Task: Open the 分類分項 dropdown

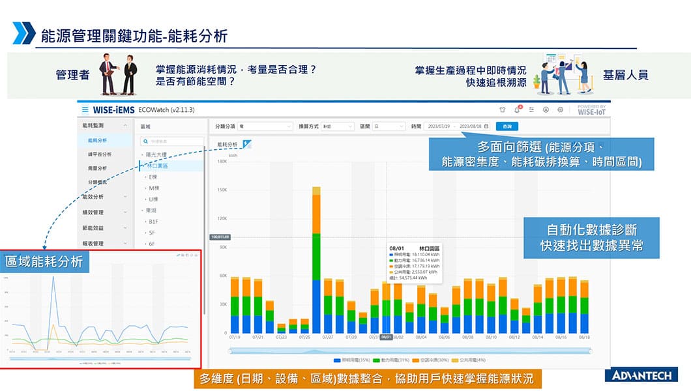Action: 265,126
